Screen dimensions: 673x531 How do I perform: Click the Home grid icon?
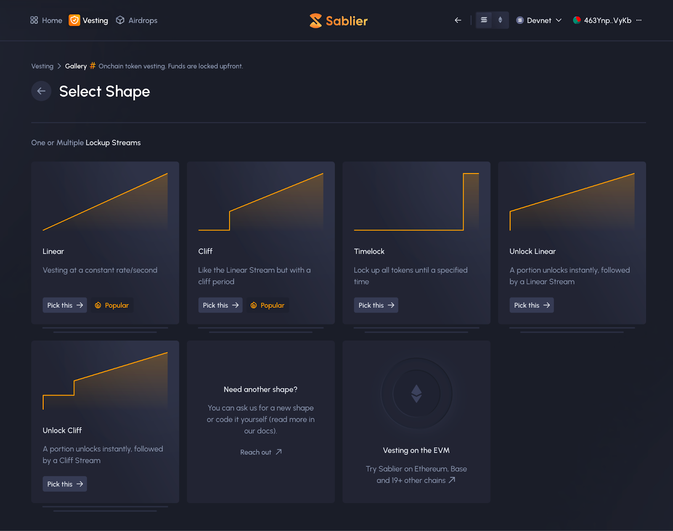click(34, 20)
